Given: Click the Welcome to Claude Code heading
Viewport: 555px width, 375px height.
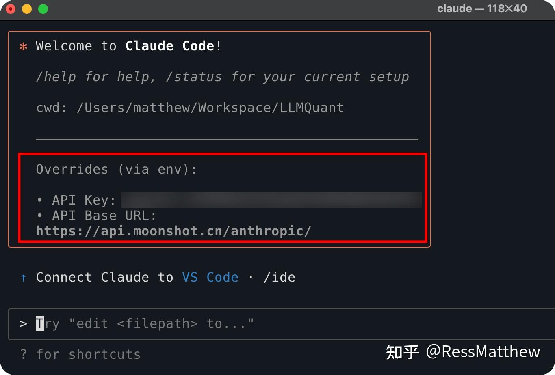Looking at the screenshot, I should 127,46.
